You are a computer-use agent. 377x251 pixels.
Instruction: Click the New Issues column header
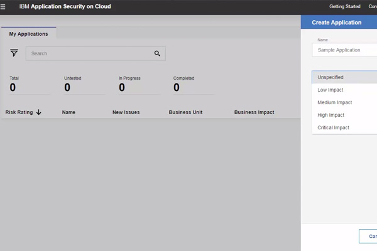[x=126, y=112]
